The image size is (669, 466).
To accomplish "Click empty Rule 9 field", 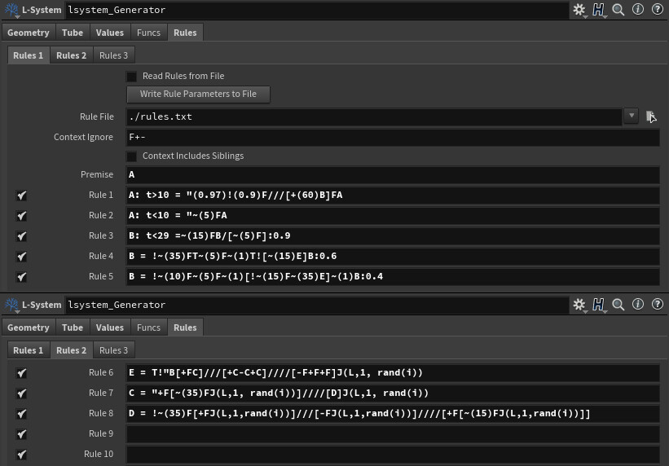I will tap(393, 433).
